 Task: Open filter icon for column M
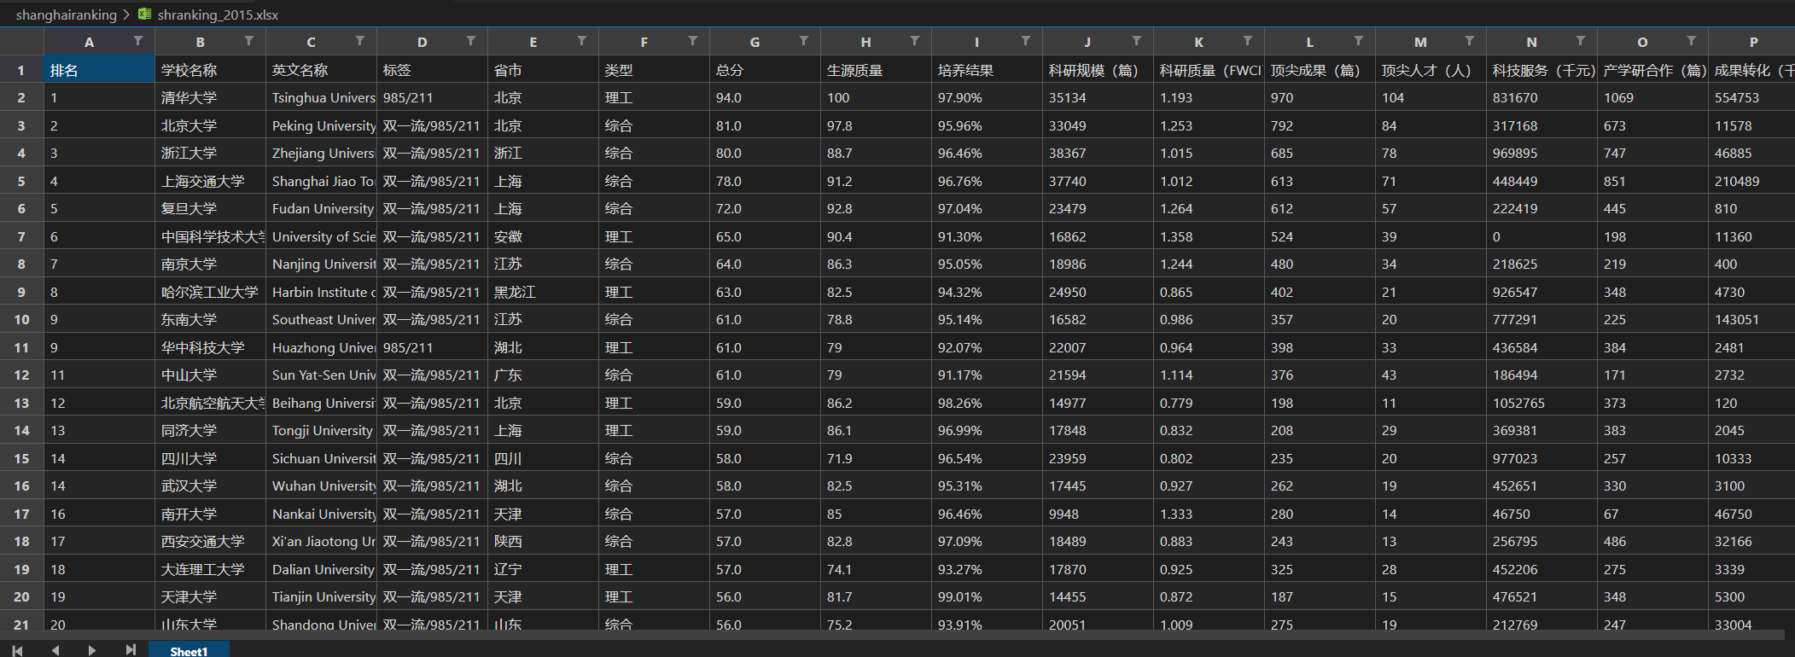1470,41
